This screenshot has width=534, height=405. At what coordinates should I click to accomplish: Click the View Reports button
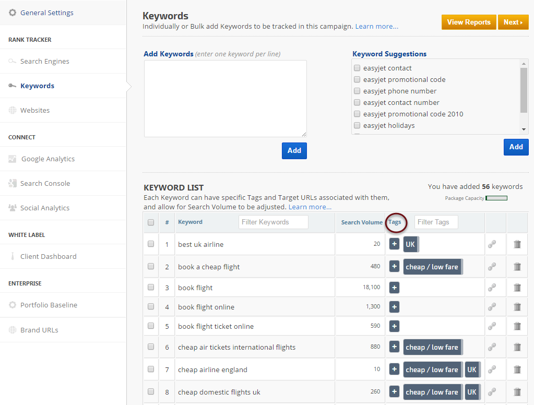(468, 22)
